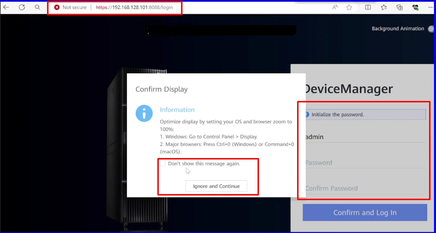Click the blue Information dialog icon
Viewport: 436px width, 233px height.
[x=144, y=113]
